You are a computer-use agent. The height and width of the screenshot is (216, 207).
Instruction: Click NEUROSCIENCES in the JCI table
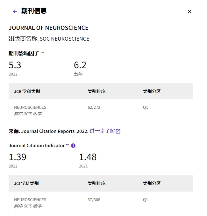pyautogui.click(x=30, y=200)
